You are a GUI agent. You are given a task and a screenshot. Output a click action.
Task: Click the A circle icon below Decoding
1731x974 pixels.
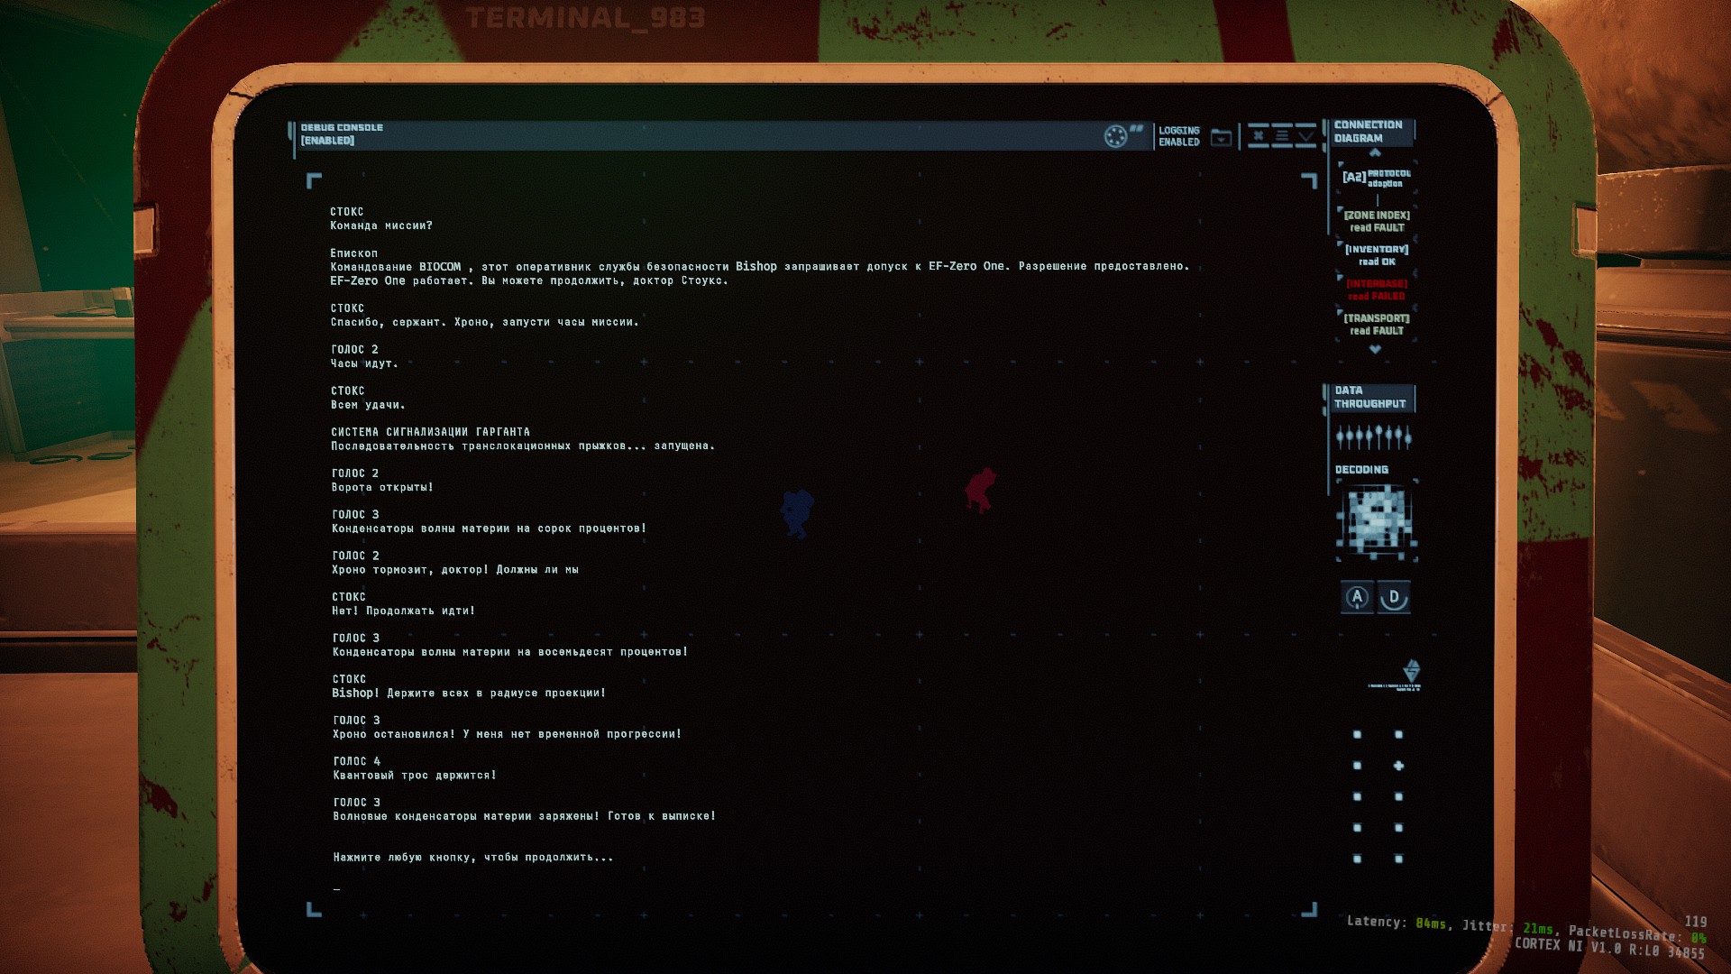[x=1357, y=597]
